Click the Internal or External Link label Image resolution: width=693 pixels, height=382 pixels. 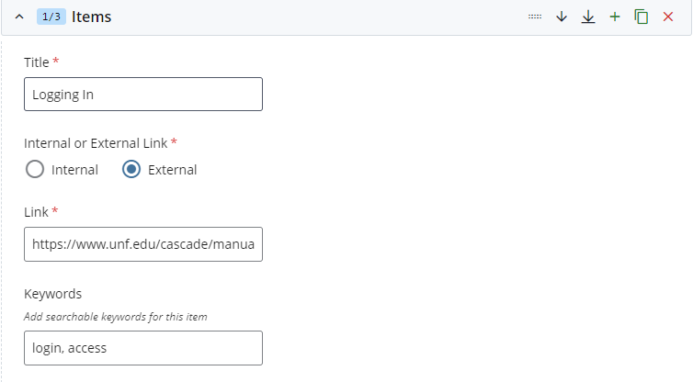click(96, 142)
